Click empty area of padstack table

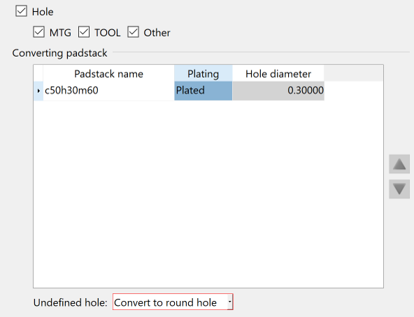point(208,194)
